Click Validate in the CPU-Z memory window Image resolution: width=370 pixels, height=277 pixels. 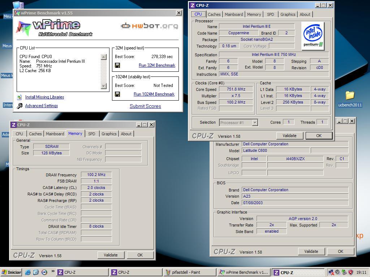pos(111,255)
